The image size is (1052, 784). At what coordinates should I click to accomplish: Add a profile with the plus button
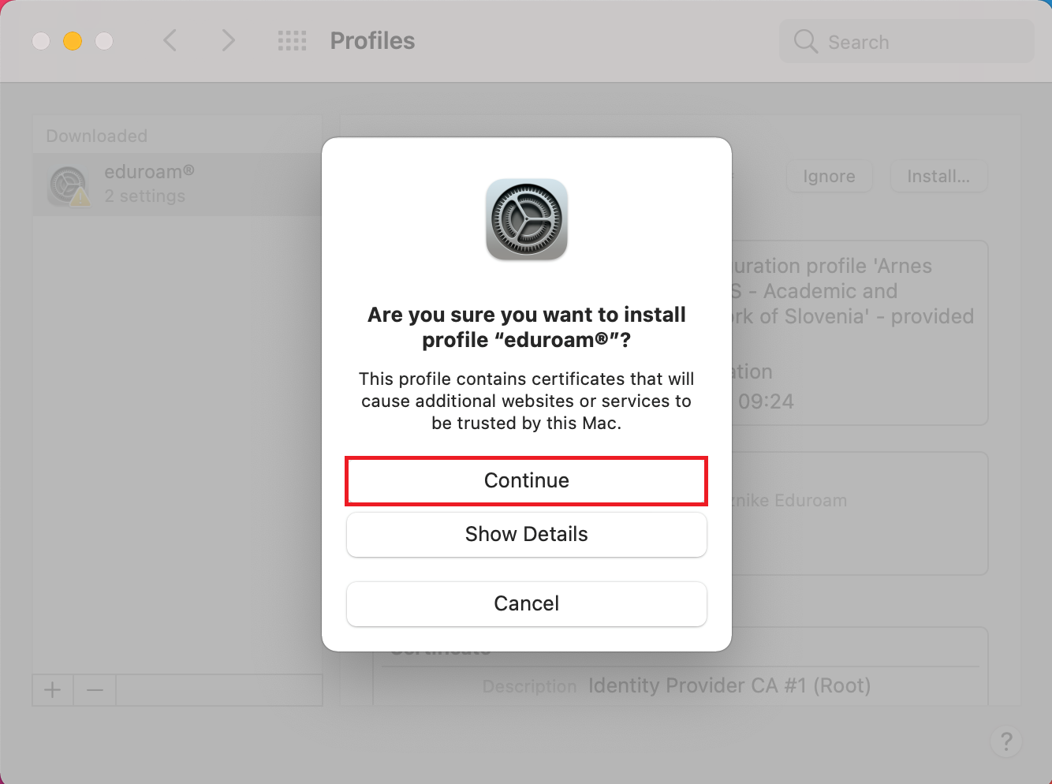click(x=53, y=690)
